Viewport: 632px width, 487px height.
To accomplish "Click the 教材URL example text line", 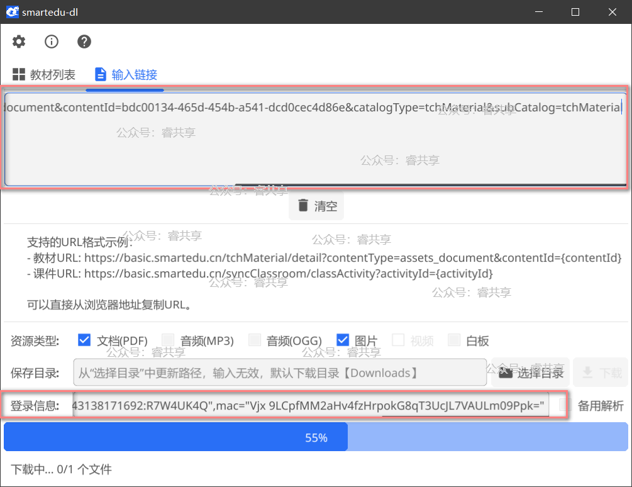I will [x=324, y=257].
